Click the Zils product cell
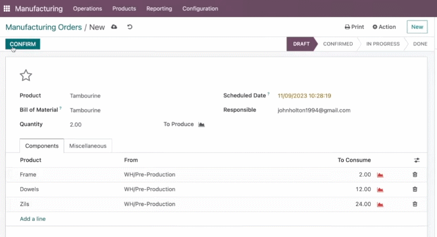437x237 pixels. click(24, 204)
